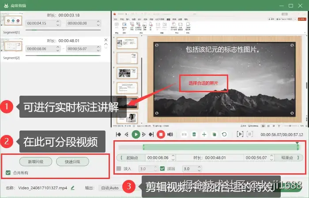The width and height of the screenshot is (309, 198).
Task: Click the timeline panel duration 时长: 00:00:48.01
Action: click(210, 158)
